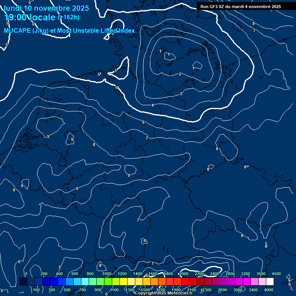This screenshot has height=296, width=296.
Task: Click the legend value '1200'
Action: [x=122, y=274]
